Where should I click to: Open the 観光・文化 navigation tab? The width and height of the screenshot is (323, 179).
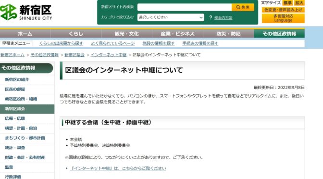coord(127,34)
